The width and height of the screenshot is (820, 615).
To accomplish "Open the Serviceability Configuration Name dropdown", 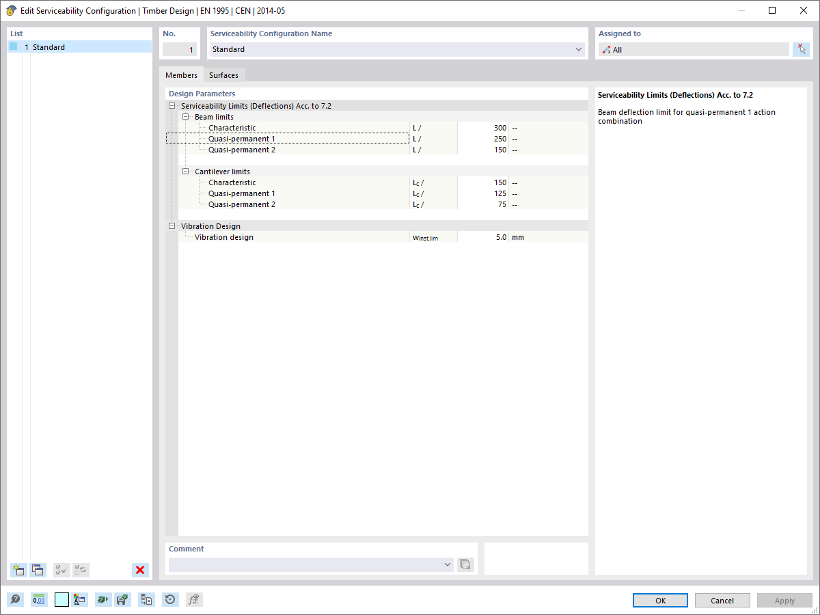I will point(578,49).
